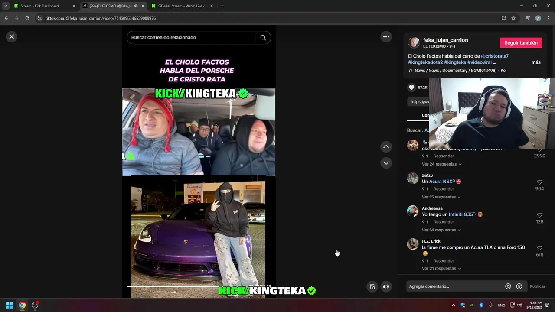Like the video heart showing 57.2K
555x312 pixels.
click(x=411, y=88)
